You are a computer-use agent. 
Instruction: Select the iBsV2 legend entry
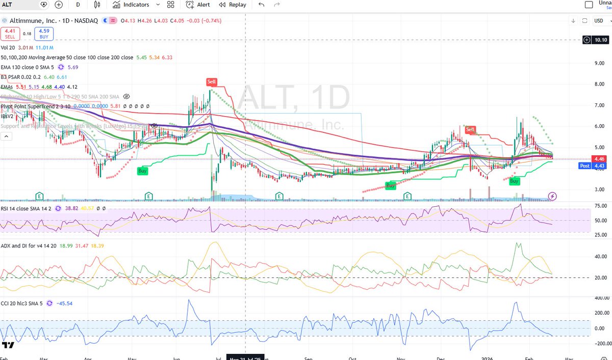point(8,116)
